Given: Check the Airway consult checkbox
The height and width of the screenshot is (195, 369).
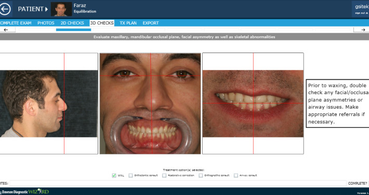Looking at the screenshot, I should [236, 175].
